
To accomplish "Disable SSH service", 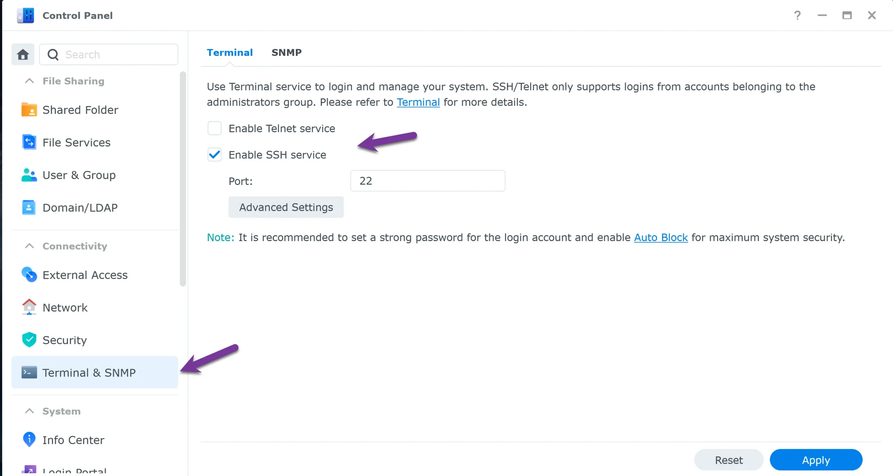I will 215,155.
